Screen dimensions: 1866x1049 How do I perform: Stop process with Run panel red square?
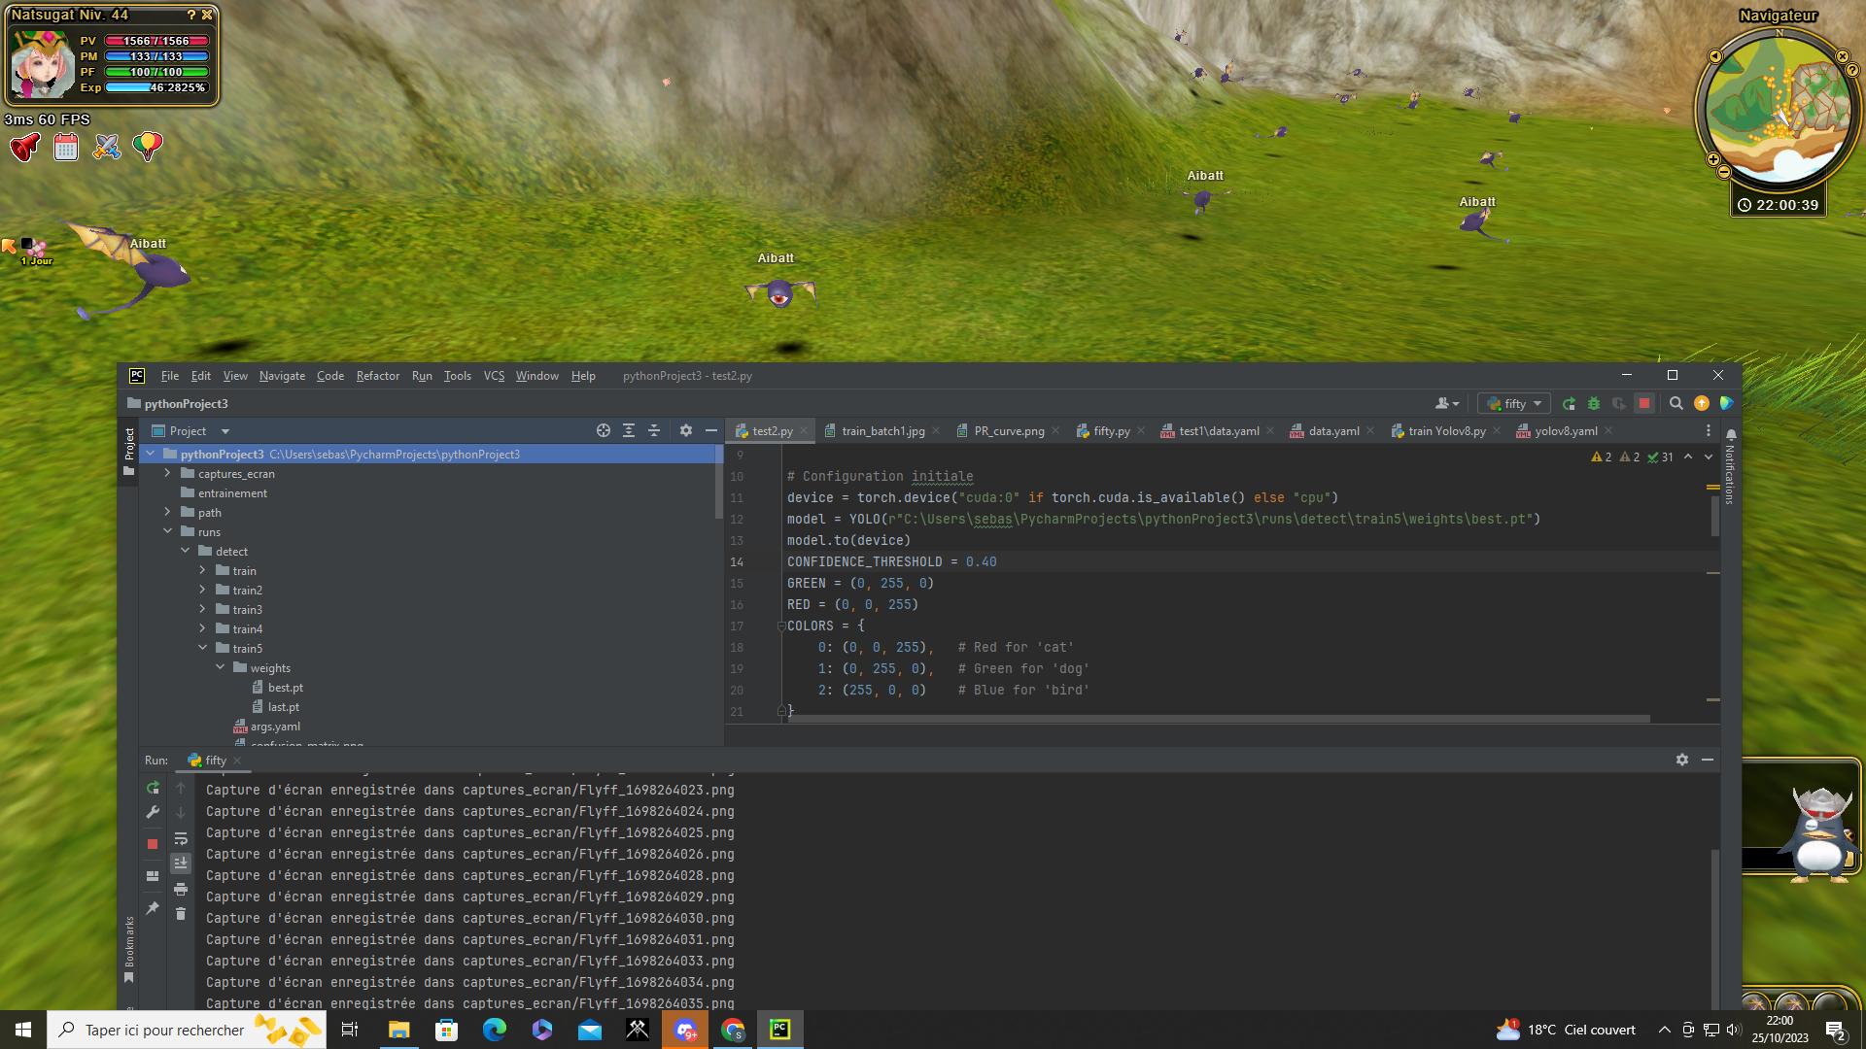[153, 844]
